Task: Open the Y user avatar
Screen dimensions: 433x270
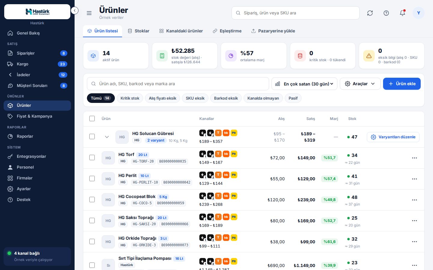Action: pos(419,13)
